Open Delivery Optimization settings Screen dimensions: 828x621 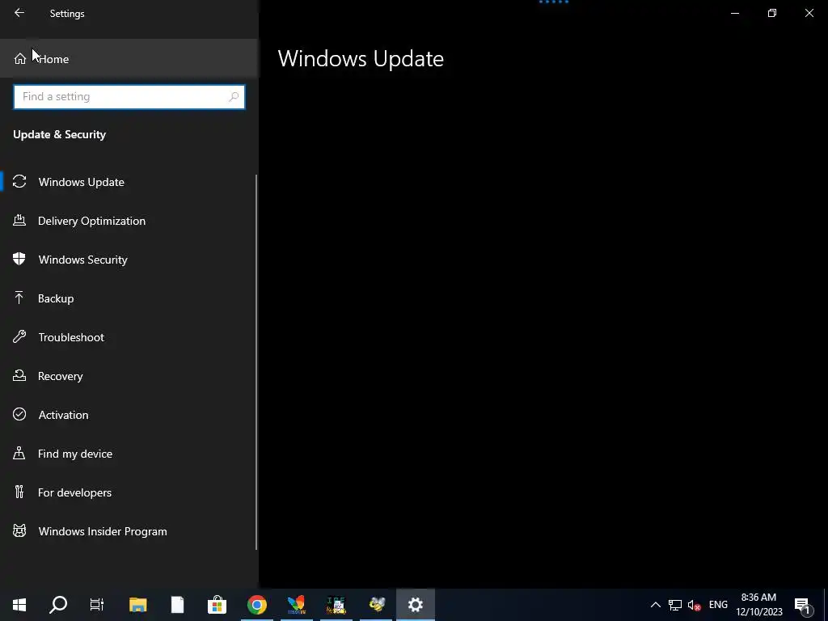tap(128, 221)
